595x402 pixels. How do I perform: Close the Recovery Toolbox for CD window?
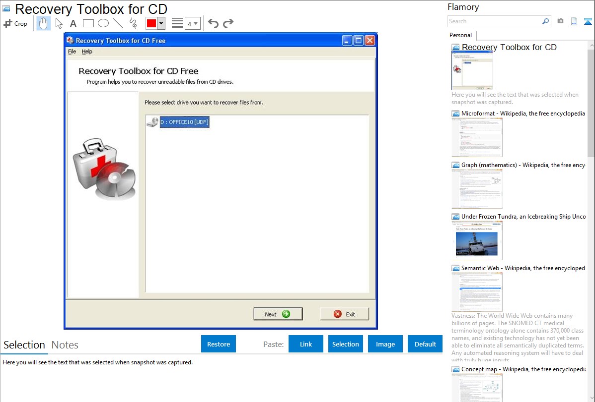click(370, 40)
